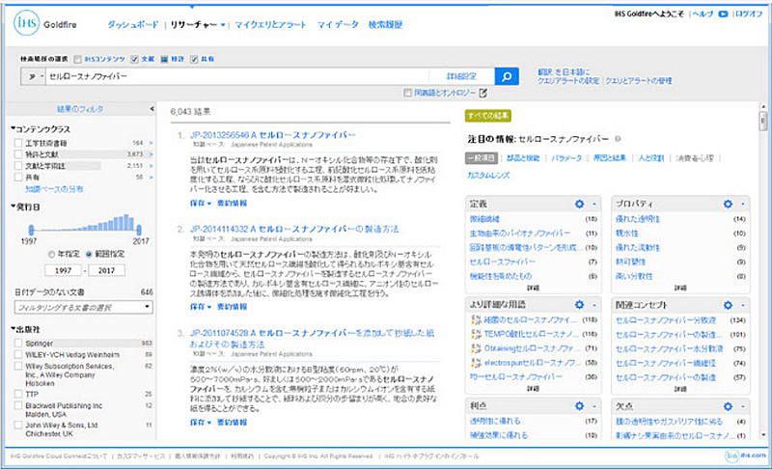Collapse the results filter panel arrow
772x469 pixels.
(152, 109)
